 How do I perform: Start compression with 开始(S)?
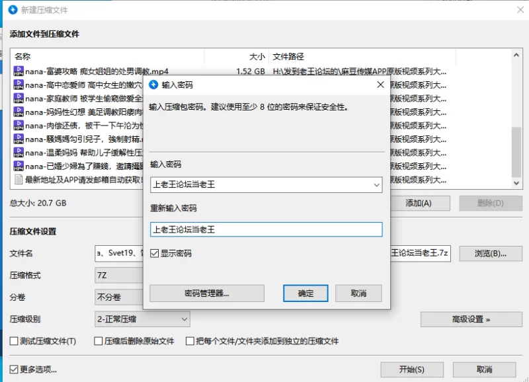(x=412, y=369)
